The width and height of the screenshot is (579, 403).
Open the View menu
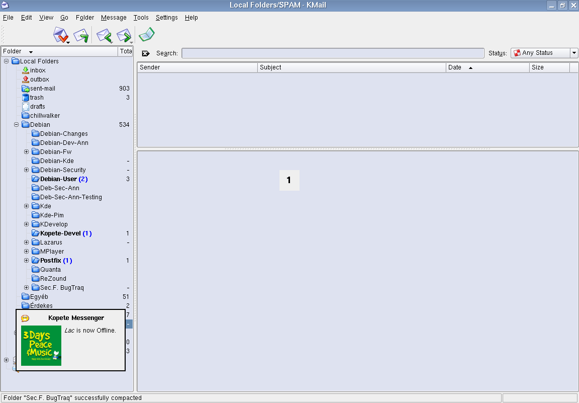[46, 18]
